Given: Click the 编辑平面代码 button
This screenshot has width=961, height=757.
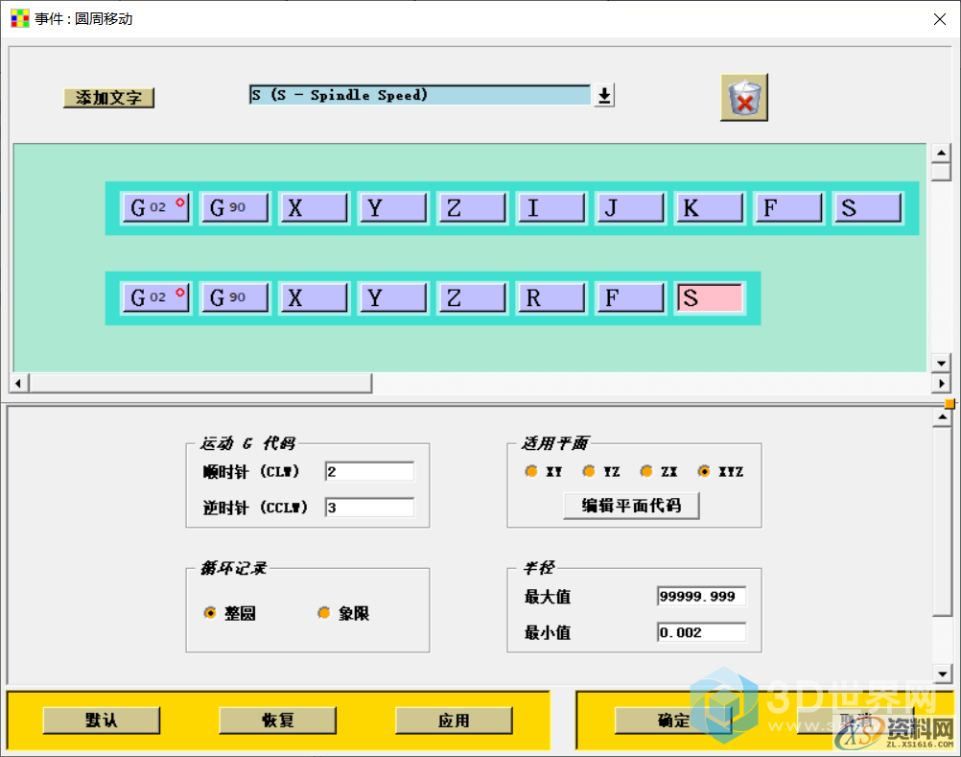Looking at the screenshot, I should pyautogui.click(x=631, y=505).
